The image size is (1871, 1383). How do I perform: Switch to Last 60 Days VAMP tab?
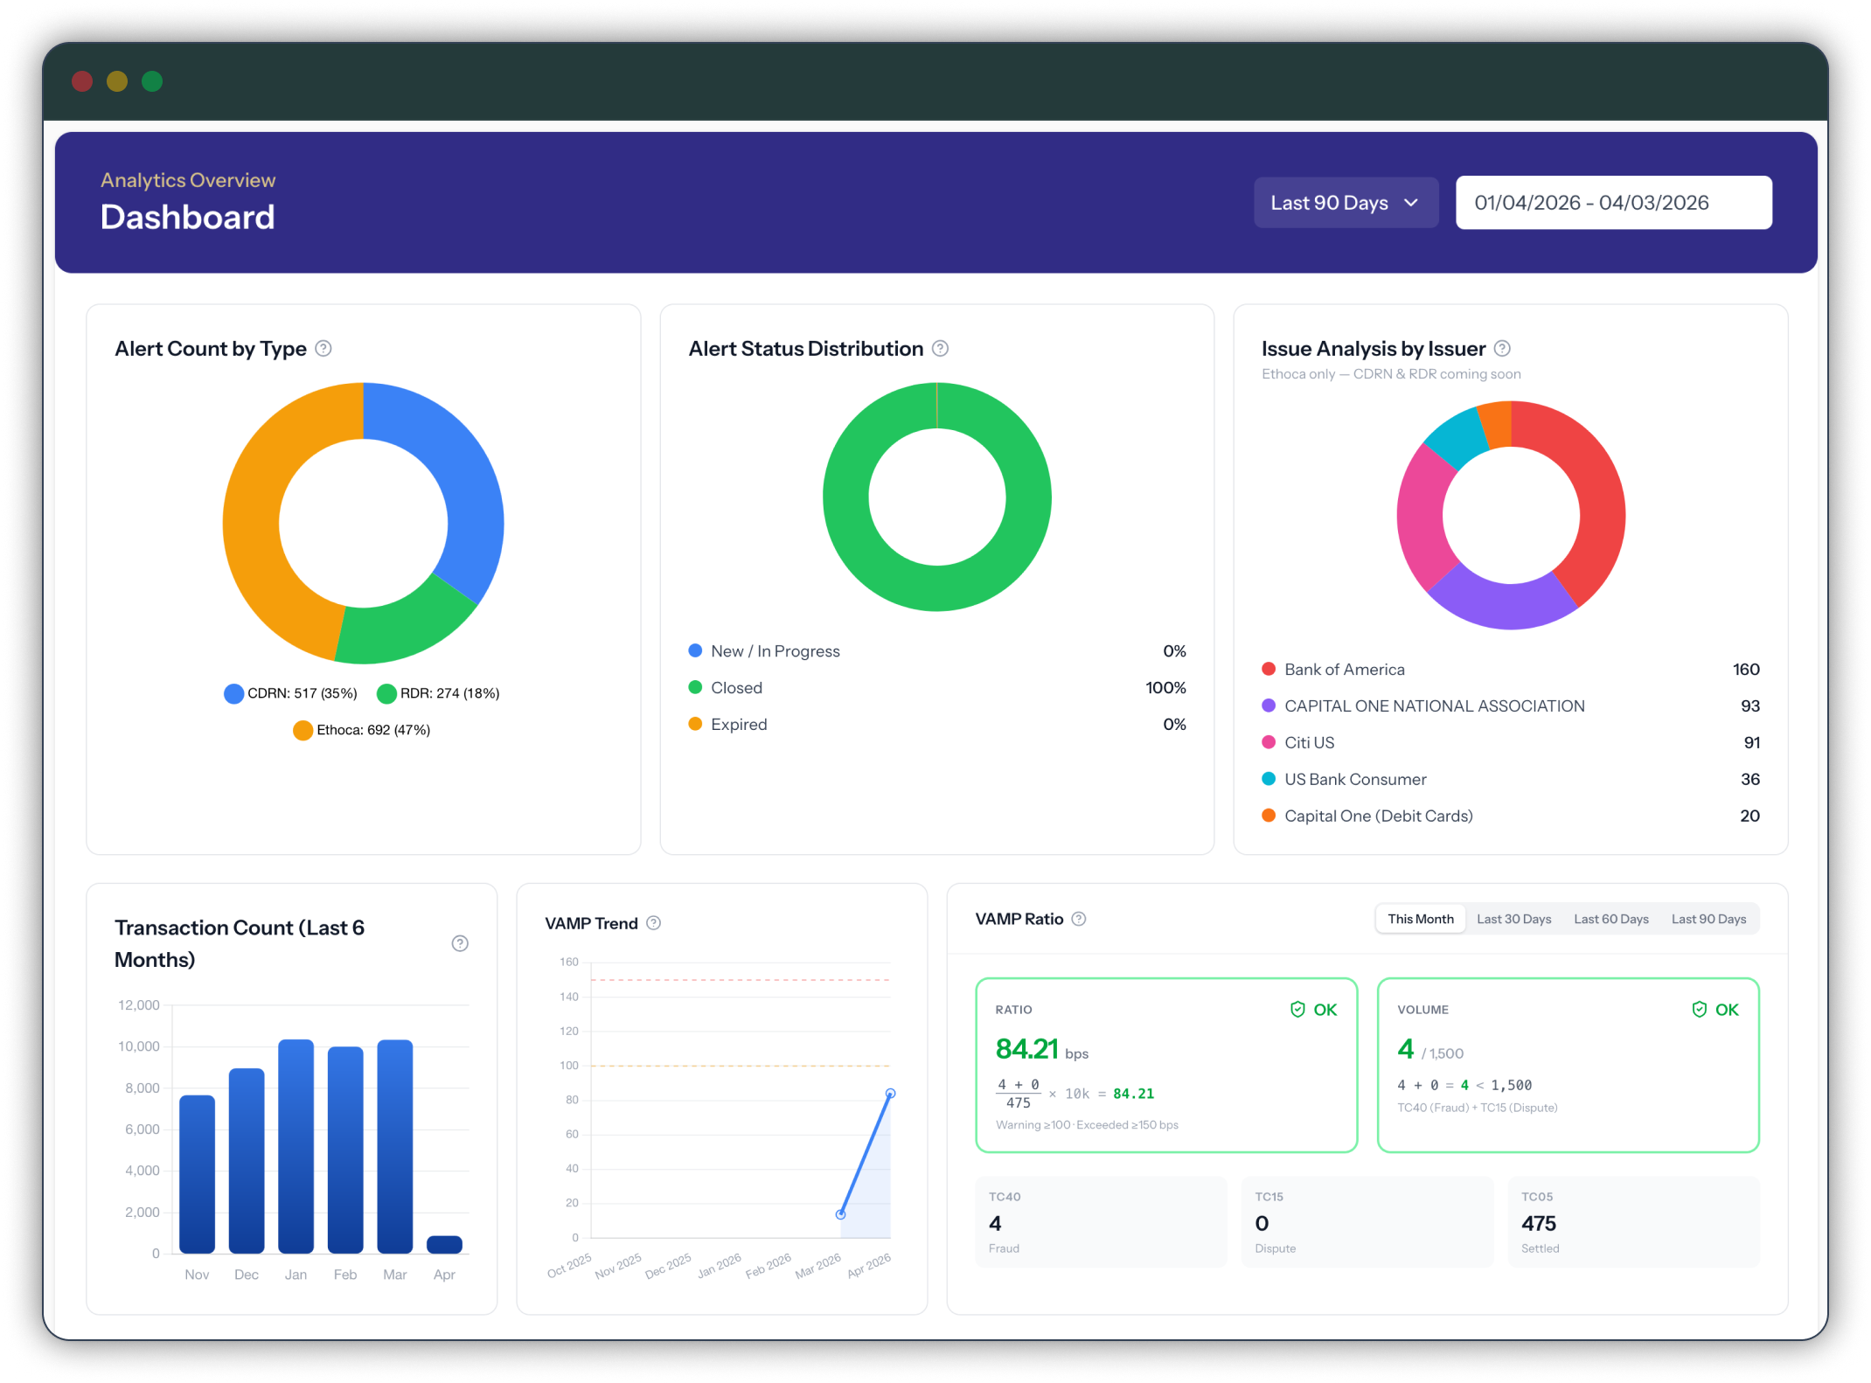point(1610,919)
